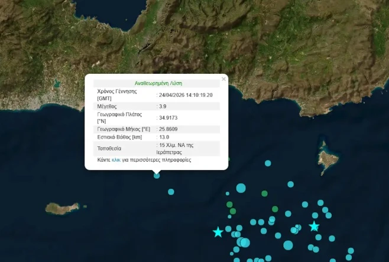Image resolution: width=389 pixels, height=262 pixels.
Task: Click the 'Μέγεθος' row label
Action: [x=107, y=106]
